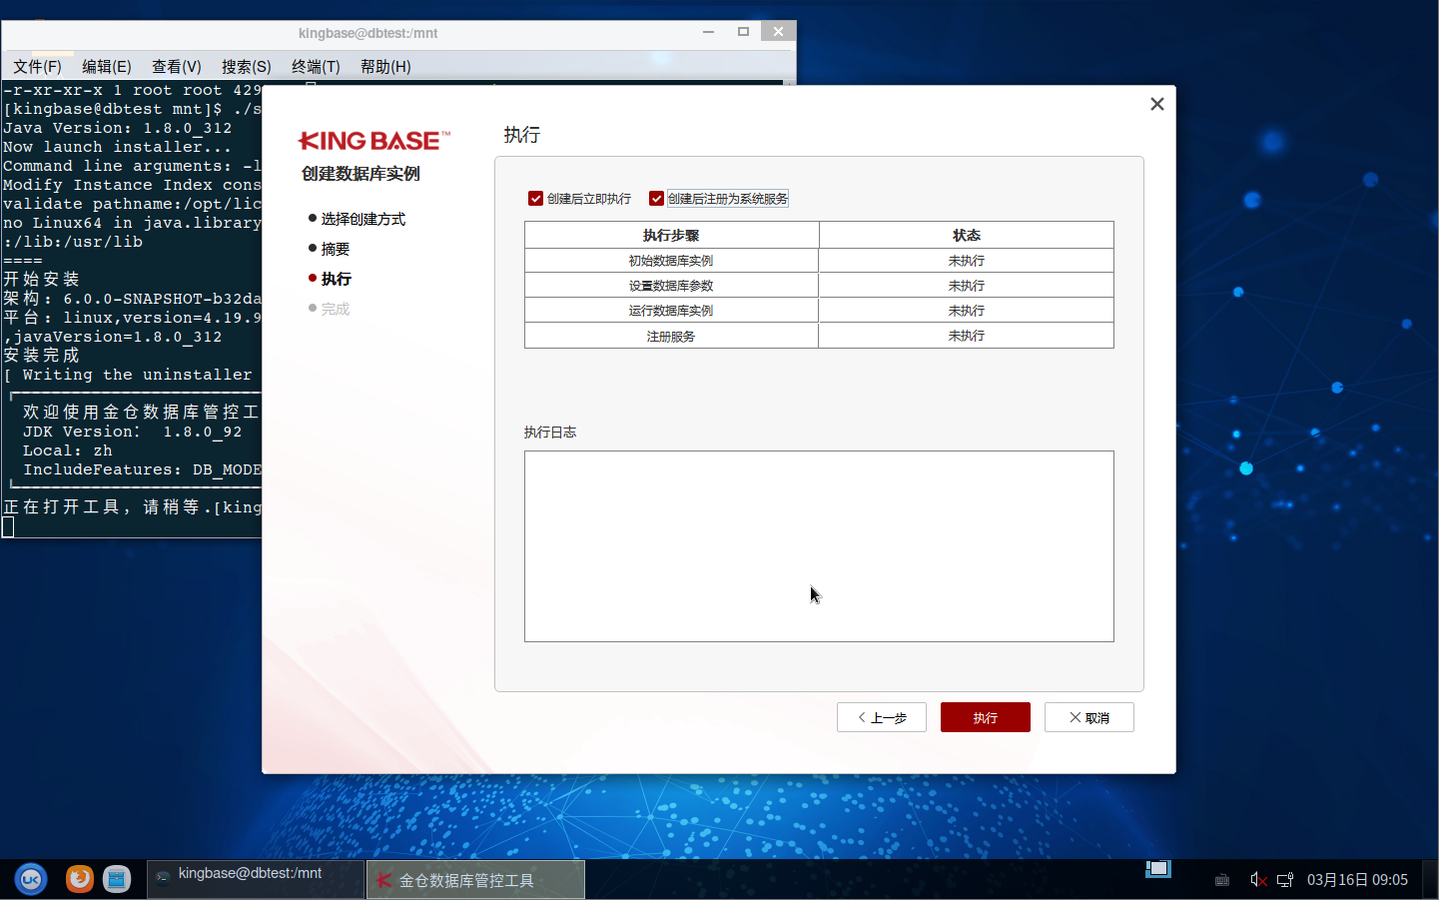Open the terminal 文件(F) menu
This screenshot has height=900, width=1439.
[37, 67]
